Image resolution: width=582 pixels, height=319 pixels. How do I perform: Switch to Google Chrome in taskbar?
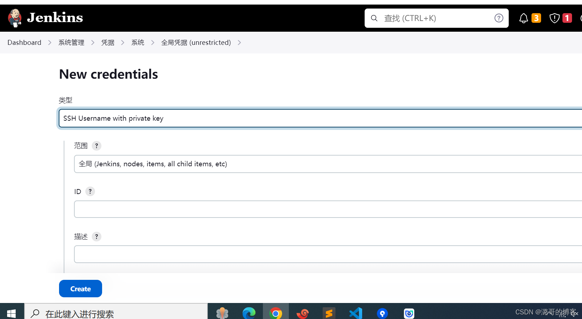click(276, 313)
